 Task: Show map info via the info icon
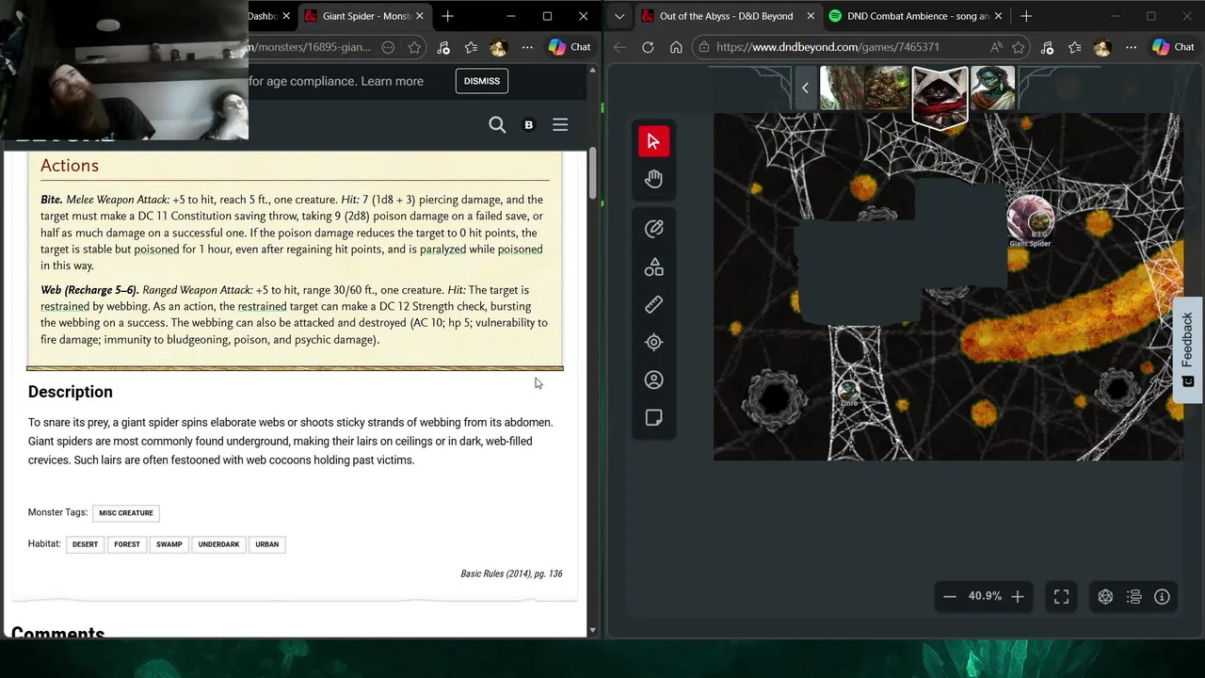pos(1162,596)
